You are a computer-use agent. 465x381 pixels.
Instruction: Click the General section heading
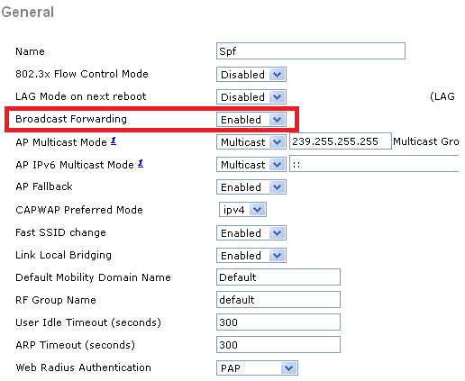pyautogui.click(x=28, y=12)
